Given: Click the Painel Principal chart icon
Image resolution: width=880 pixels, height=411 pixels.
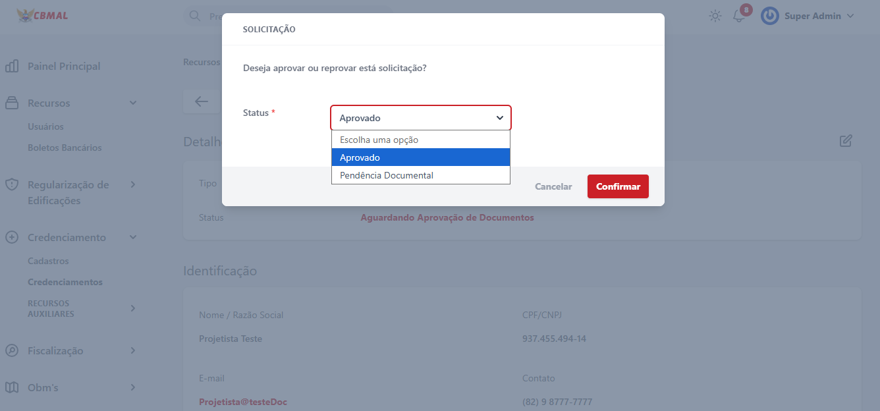Looking at the screenshot, I should (12, 67).
